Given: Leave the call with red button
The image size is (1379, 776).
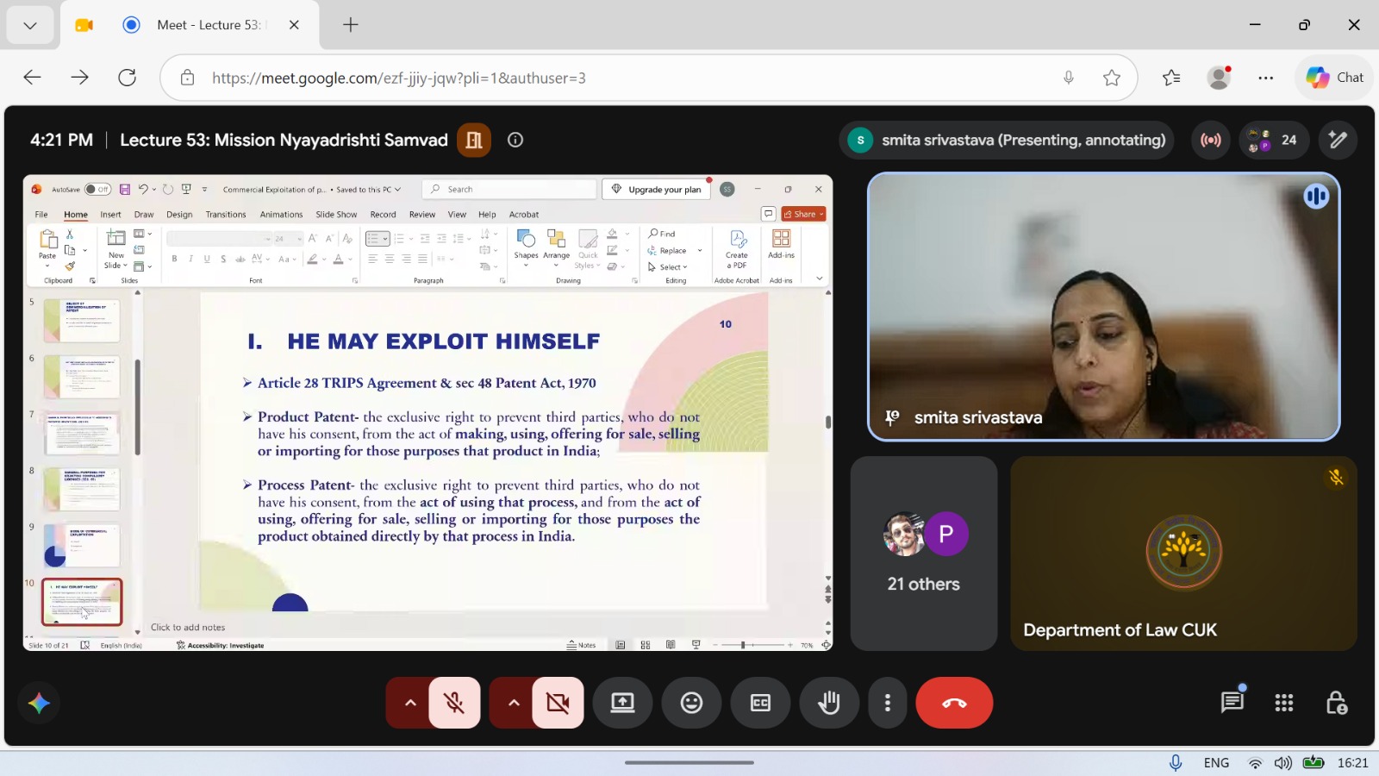Looking at the screenshot, I should [x=954, y=703].
